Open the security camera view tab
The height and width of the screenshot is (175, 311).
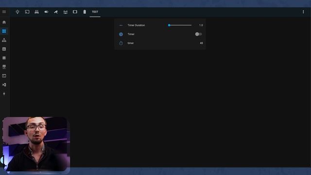[56, 12]
